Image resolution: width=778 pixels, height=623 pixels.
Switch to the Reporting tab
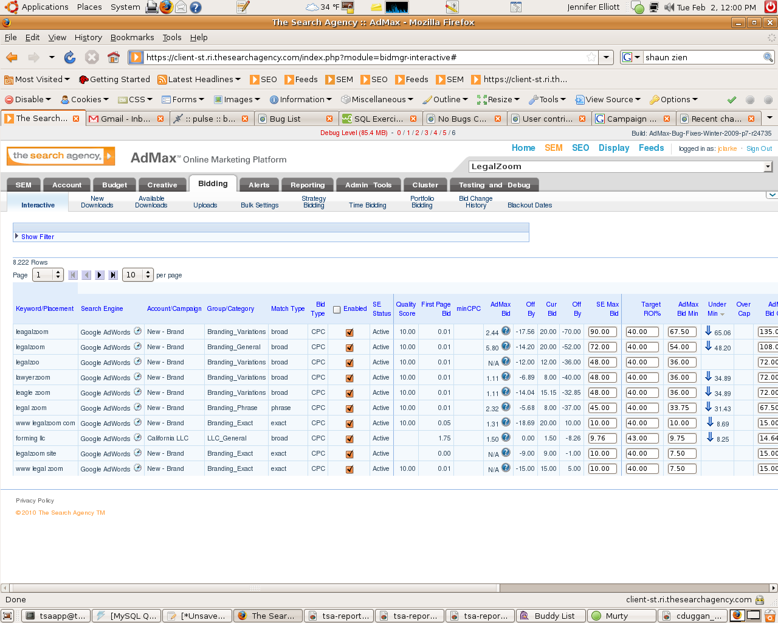tap(308, 185)
